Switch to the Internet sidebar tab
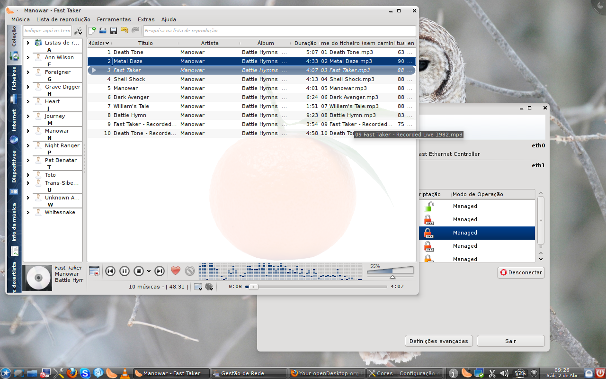 pos(14,126)
